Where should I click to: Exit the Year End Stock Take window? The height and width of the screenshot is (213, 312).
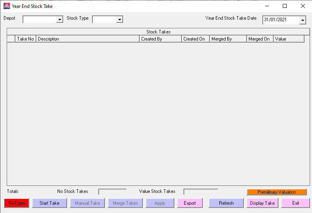pyautogui.click(x=295, y=203)
